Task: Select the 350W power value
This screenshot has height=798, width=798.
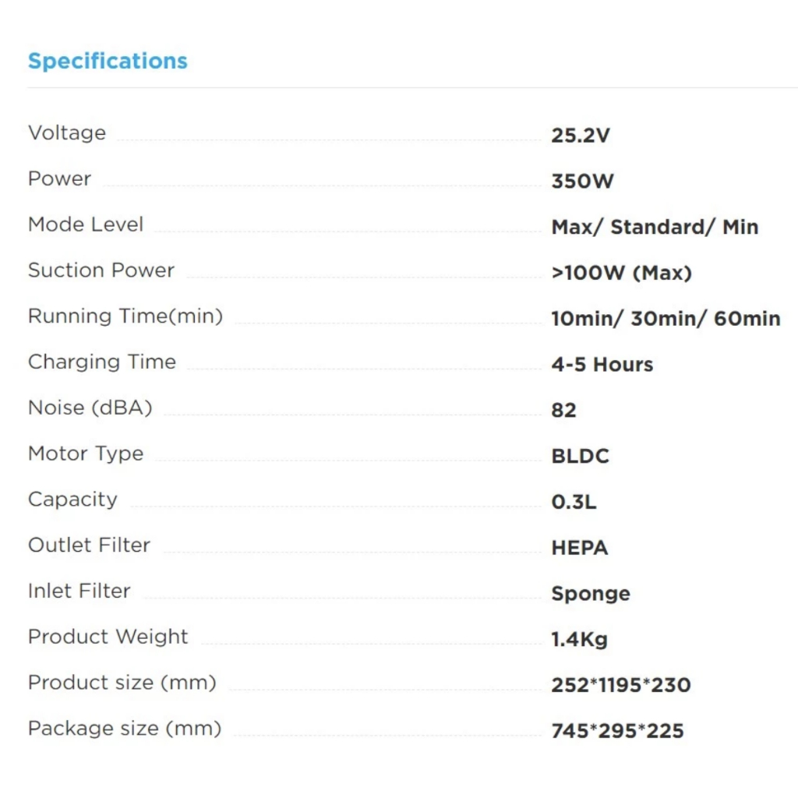Action: pos(582,182)
